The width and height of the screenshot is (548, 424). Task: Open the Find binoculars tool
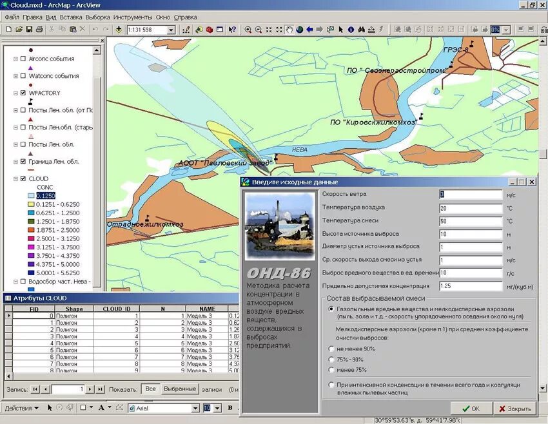[362, 30]
